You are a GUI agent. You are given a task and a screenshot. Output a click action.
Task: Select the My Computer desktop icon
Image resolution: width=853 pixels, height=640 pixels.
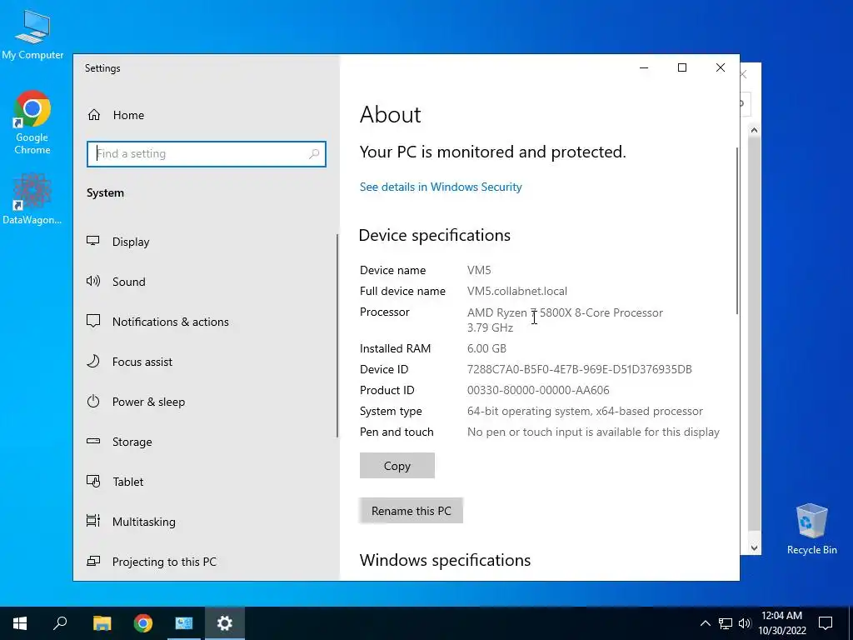tap(32, 35)
